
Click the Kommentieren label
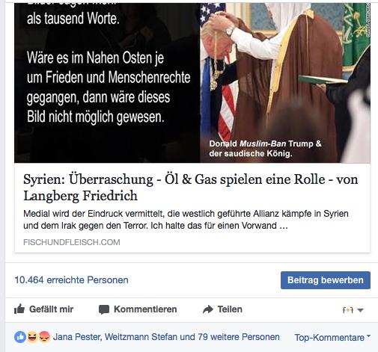[145, 309]
